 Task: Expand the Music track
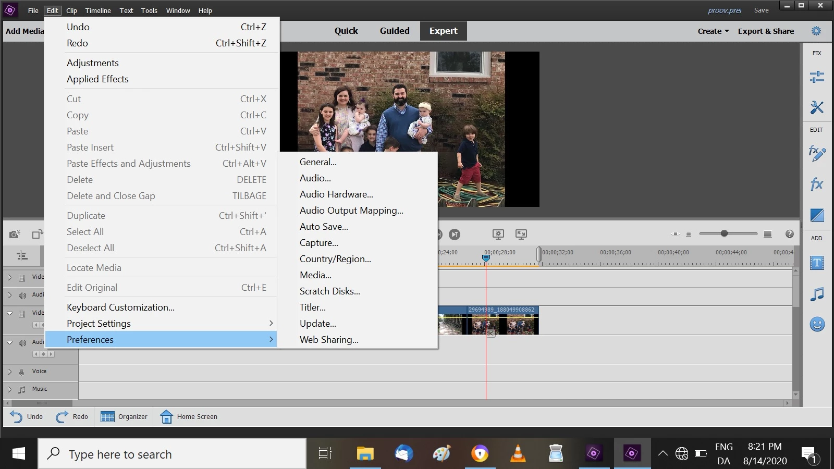coord(9,389)
